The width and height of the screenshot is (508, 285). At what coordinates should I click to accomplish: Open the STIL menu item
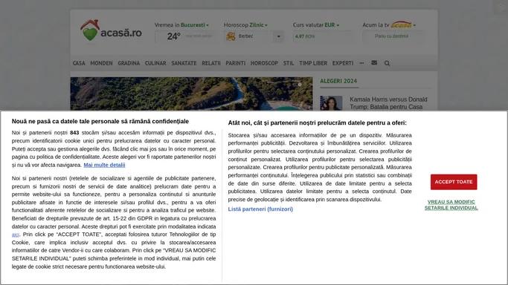[x=289, y=63]
